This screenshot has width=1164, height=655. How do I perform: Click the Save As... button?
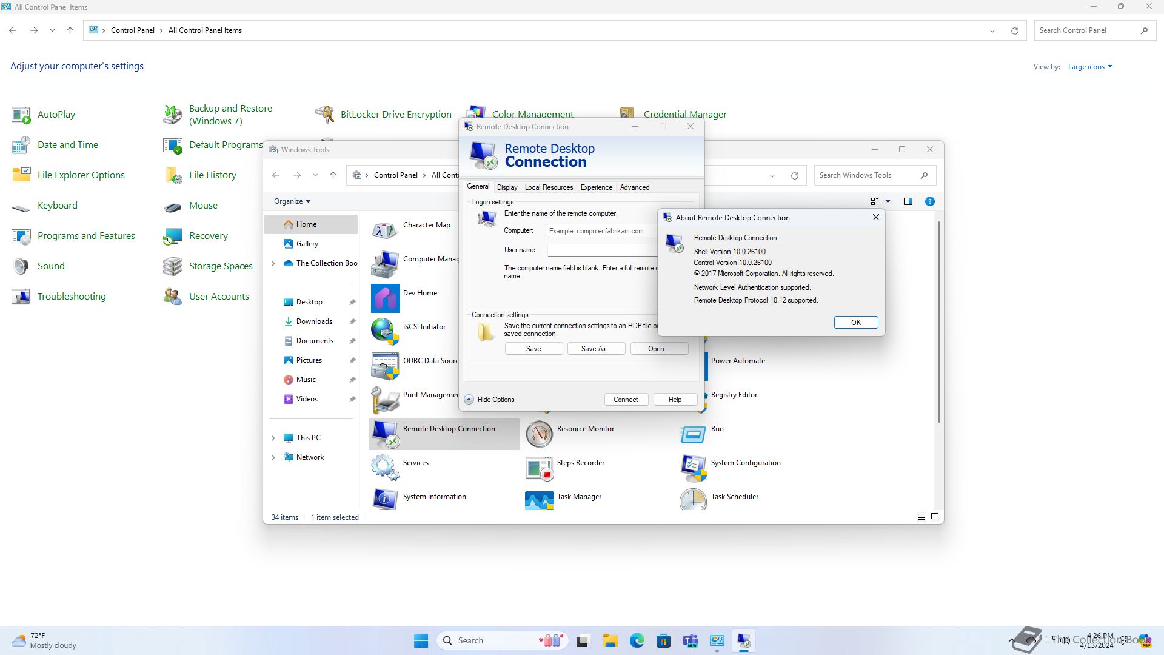point(596,349)
